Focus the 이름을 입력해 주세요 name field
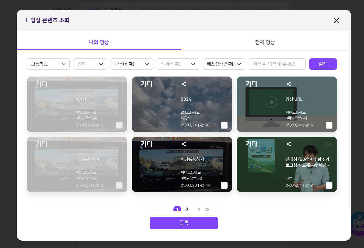Viewport: 364px width, 248px height. [277, 64]
